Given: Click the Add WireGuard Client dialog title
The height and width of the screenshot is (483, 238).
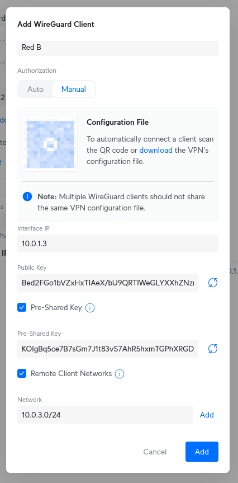Looking at the screenshot, I should pyautogui.click(x=56, y=24).
